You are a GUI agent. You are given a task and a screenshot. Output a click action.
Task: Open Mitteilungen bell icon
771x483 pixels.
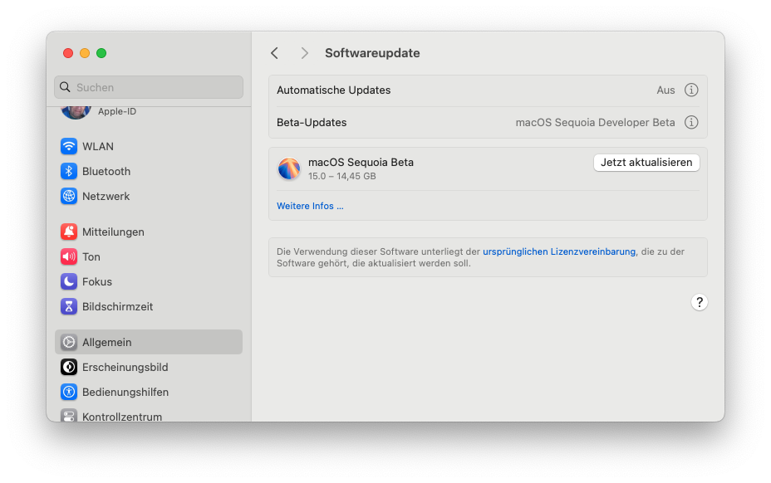pos(69,232)
